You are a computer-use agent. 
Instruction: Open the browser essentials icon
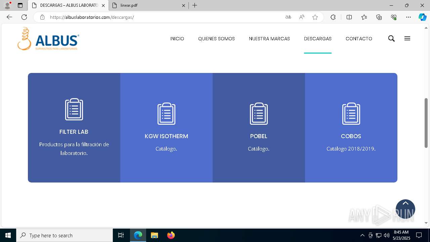(394, 17)
